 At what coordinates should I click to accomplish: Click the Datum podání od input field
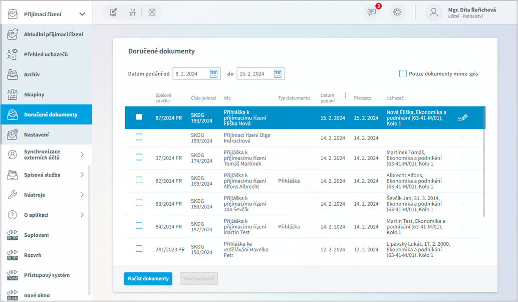(196, 74)
